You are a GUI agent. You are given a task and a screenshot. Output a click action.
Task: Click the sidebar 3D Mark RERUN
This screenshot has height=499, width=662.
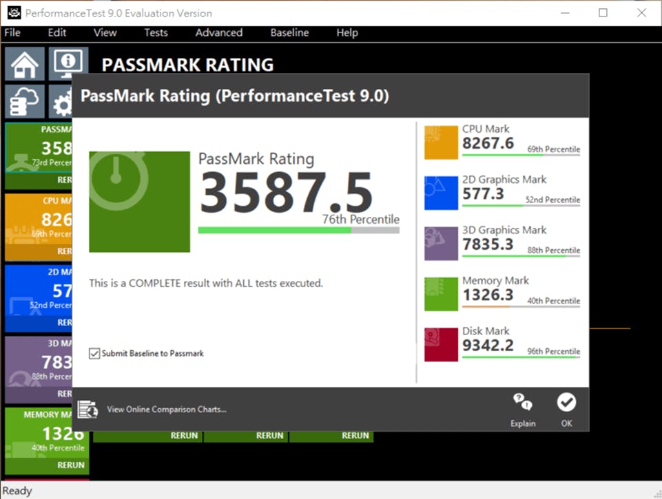coord(65,394)
